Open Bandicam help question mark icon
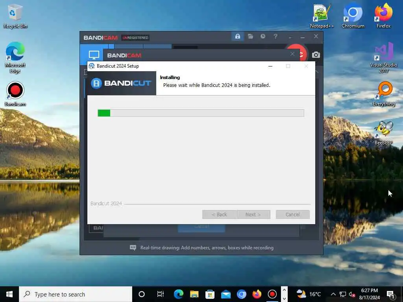The width and height of the screenshot is (403, 302). (x=275, y=37)
